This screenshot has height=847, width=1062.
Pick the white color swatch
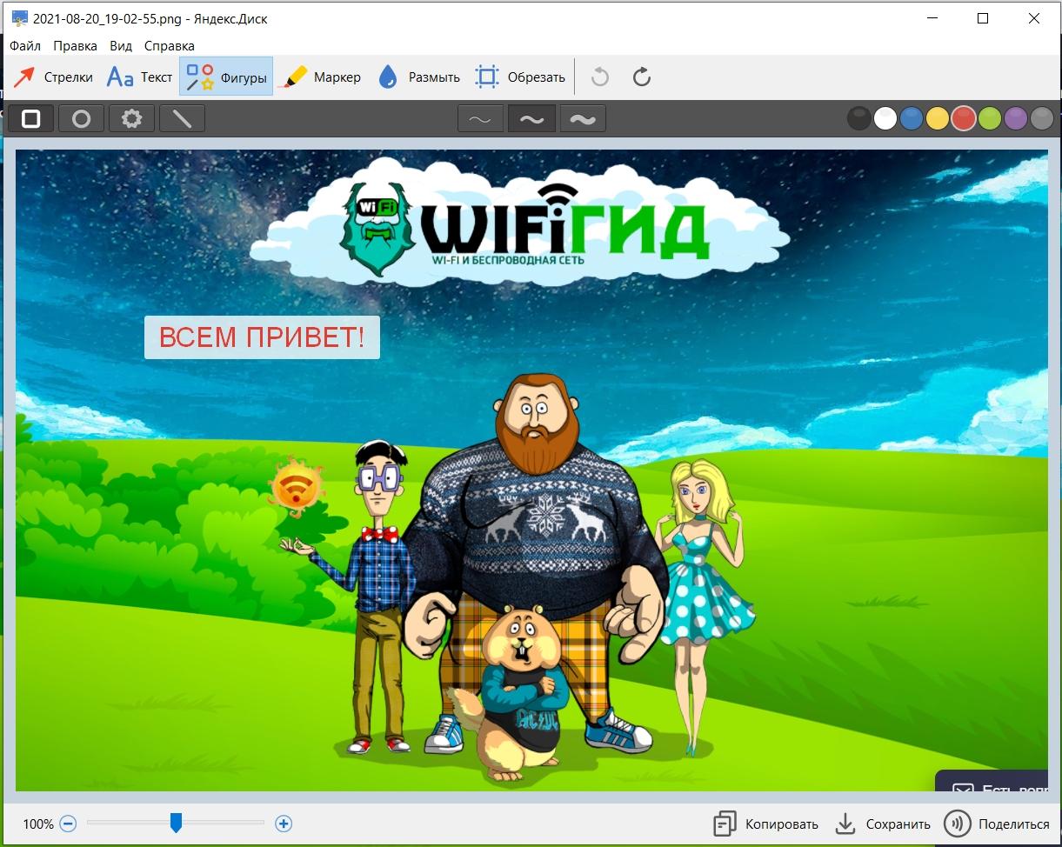tap(885, 118)
